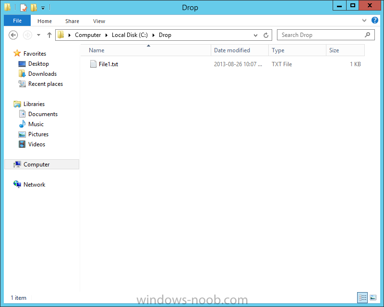This screenshot has width=384, height=307.
Task: Sort files by the Name column
Action: pyautogui.click(x=146, y=50)
